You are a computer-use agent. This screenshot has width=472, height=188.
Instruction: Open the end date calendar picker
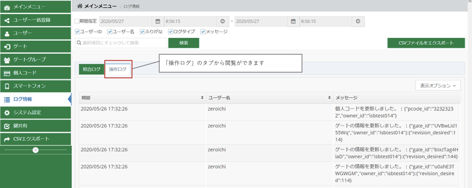pyautogui.click(x=293, y=22)
